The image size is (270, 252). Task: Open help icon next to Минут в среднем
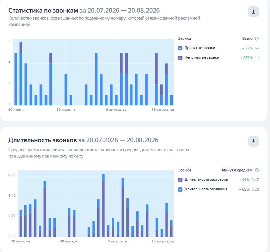point(257,170)
